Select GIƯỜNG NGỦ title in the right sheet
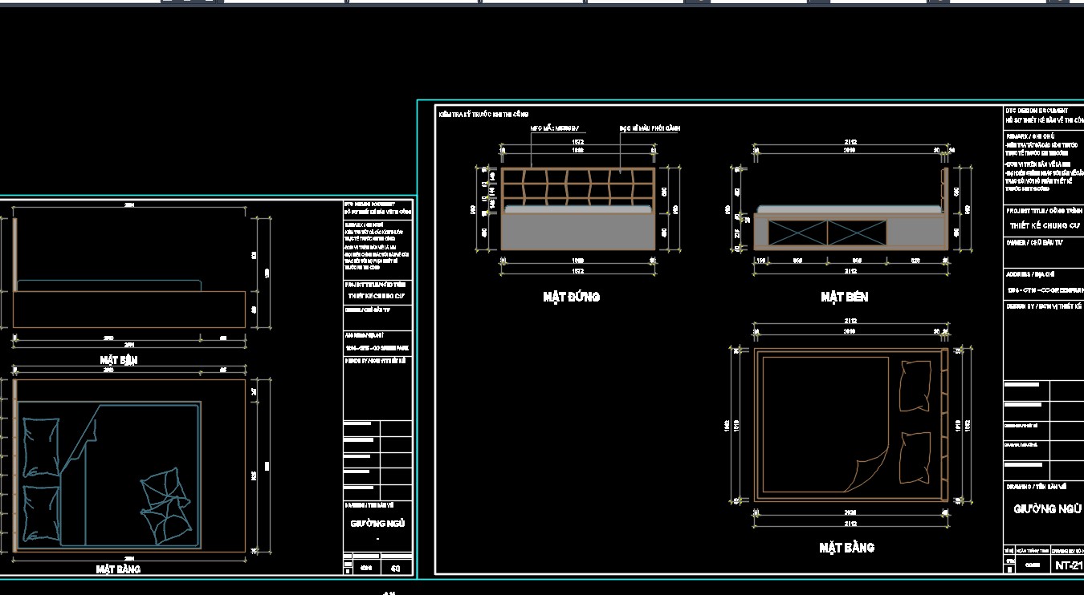 (x=1047, y=509)
